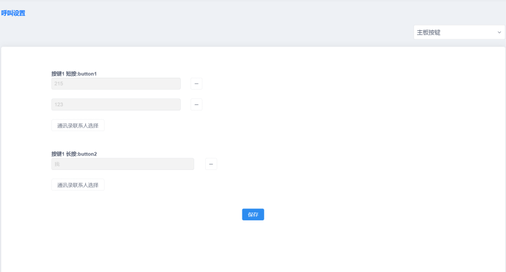Click the 按键1 短按:button1 label
Image resolution: width=506 pixels, height=272 pixels.
point(74,73)
